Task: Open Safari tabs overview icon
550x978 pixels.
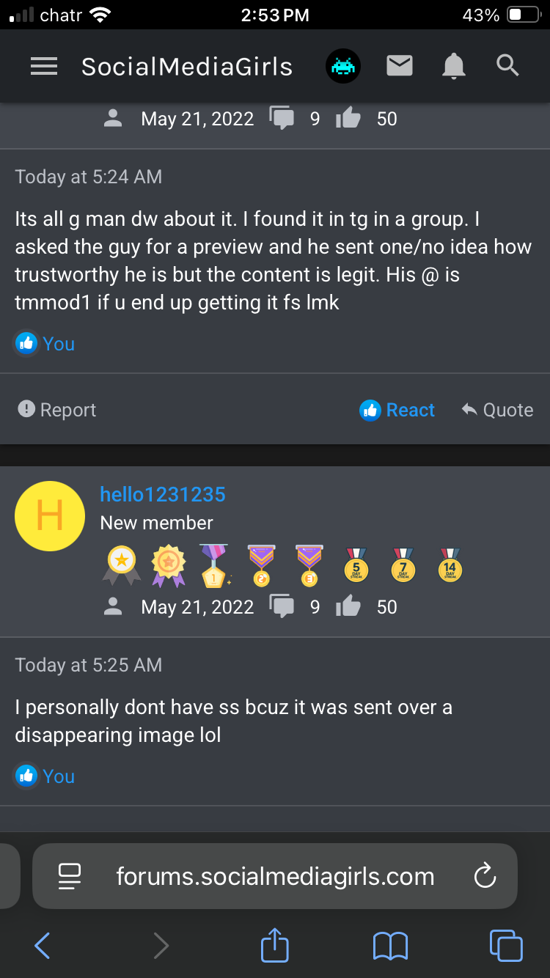Action: click(x=506, y=946)
